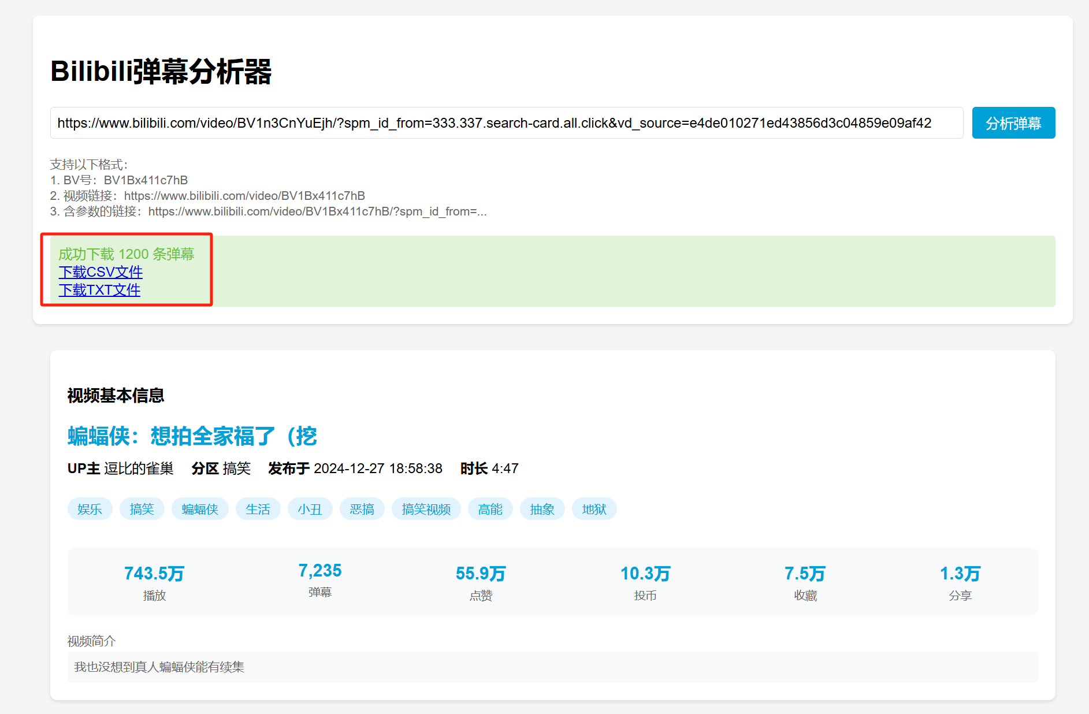The image size is (1089, 714).
Task: Click the 743.5万 播放 play count
Action: [154, 581]
